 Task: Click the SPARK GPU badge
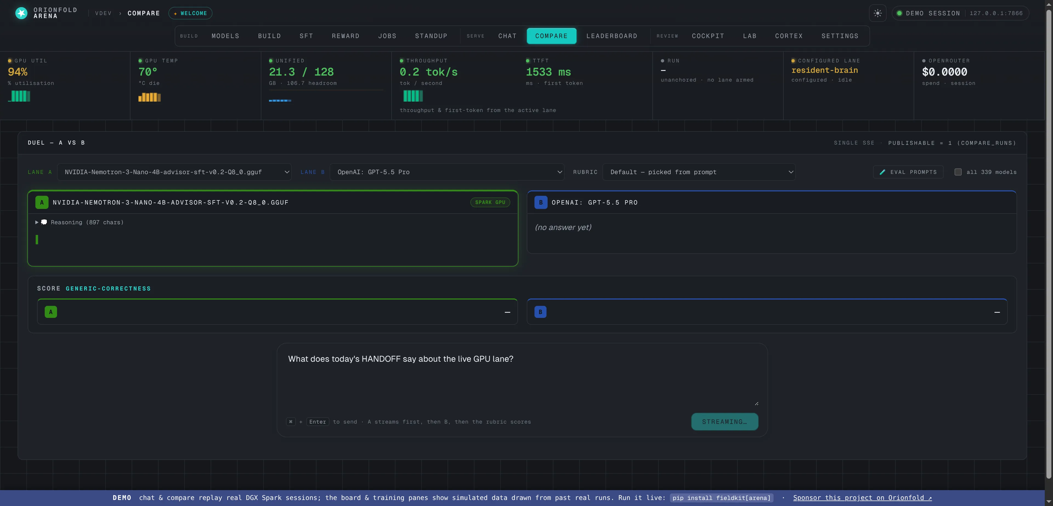click(x=490, y=202)
